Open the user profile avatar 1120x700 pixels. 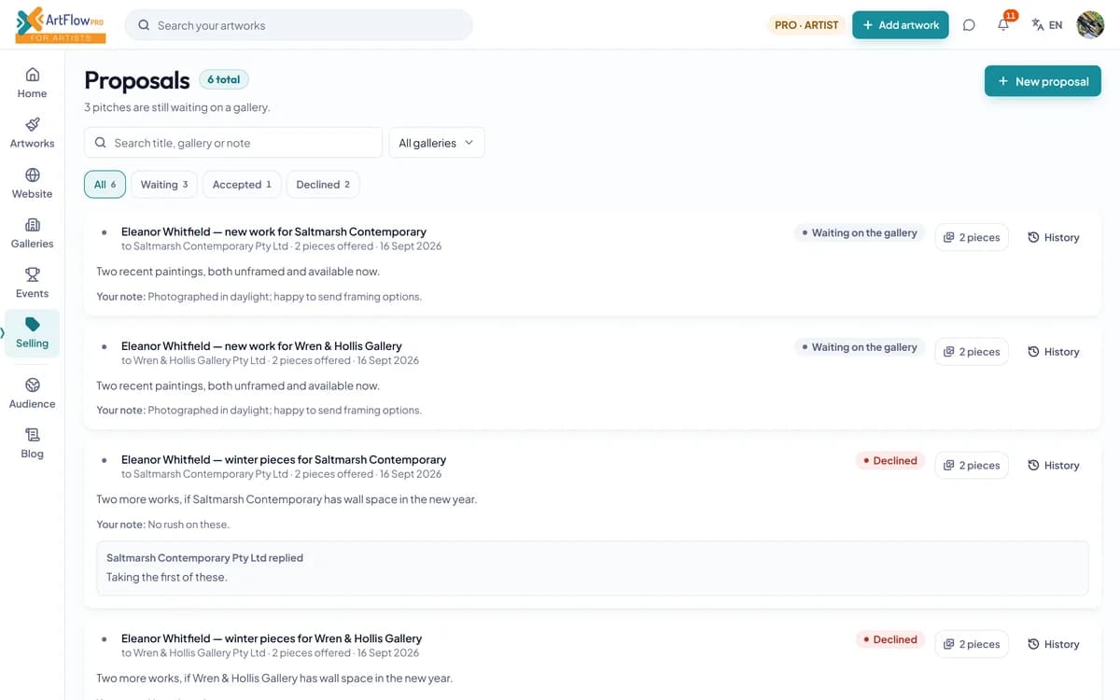(1090, 25)
